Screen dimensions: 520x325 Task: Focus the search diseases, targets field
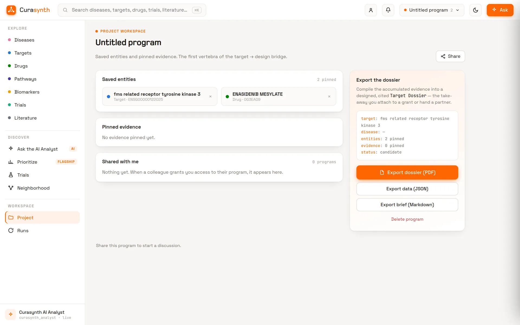tap(132, 10)
